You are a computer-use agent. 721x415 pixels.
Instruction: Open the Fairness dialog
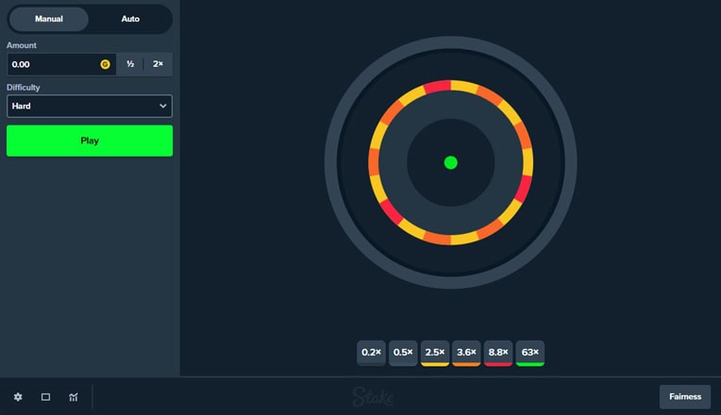click(685, 397)
